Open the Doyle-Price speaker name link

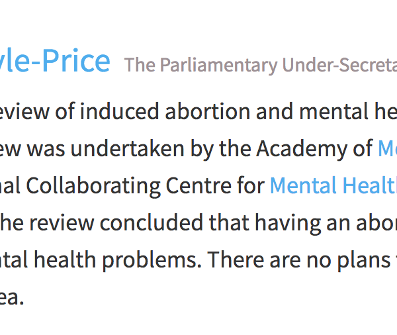coord(55,61)
